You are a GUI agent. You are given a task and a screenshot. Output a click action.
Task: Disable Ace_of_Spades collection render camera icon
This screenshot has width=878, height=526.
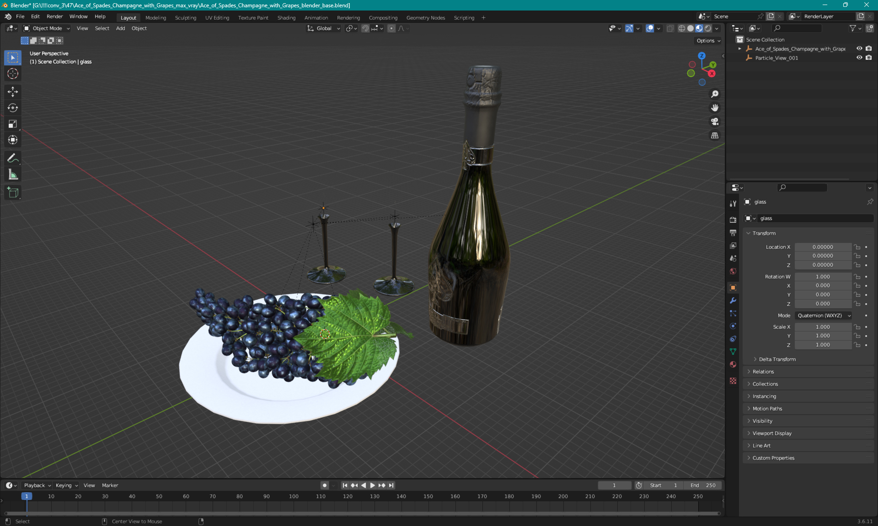[868, 48]
